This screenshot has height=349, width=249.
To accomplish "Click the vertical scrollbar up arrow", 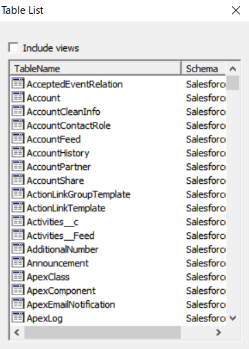I will pyautogui.click(x=232, y=69).
